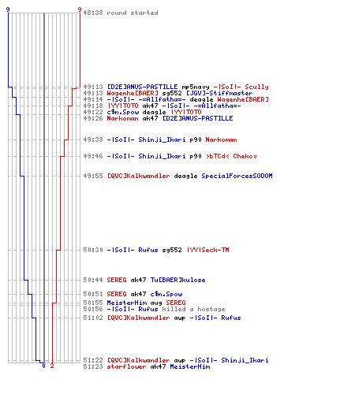Click SpecialForcesSODOM player name
This screenshot has width=355, height=394.
click(237, 176)
